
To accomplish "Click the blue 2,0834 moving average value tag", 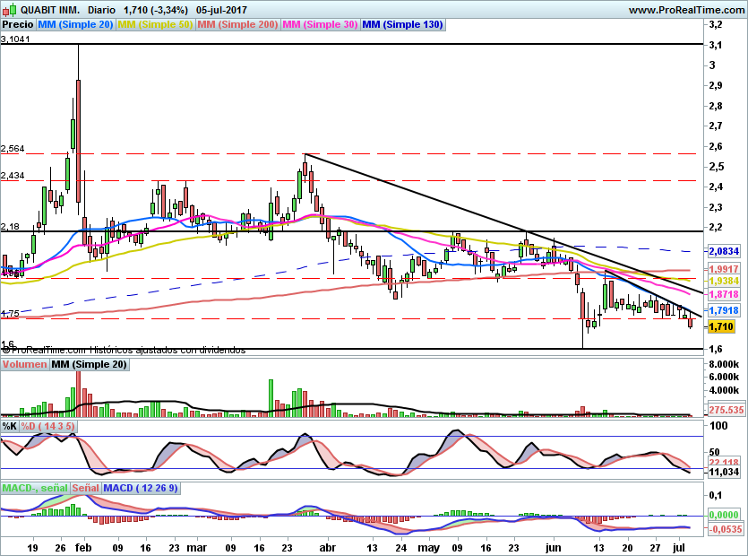I will (x=722, y=253).
